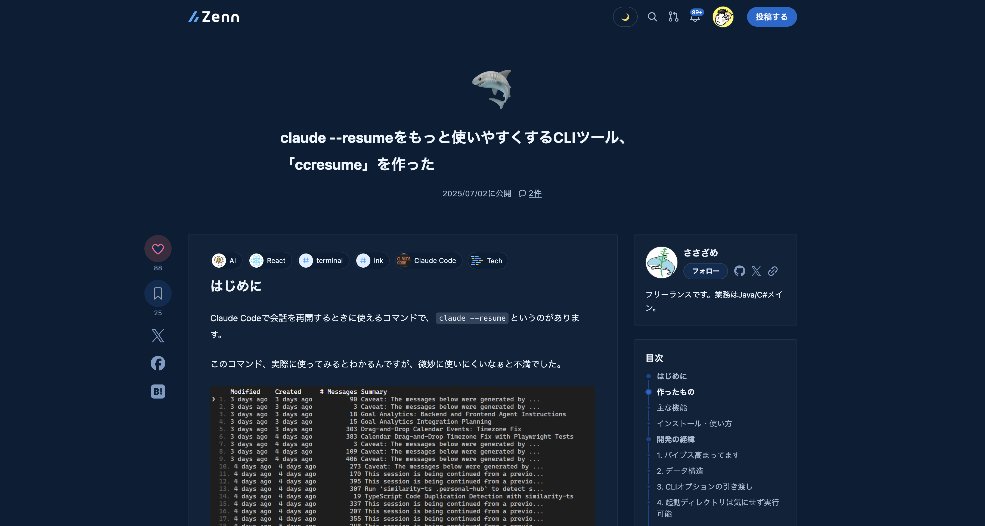This screenshot has height=526, width=985.
Task: Open the Claude Code topic tag
Action: (429, 261)
